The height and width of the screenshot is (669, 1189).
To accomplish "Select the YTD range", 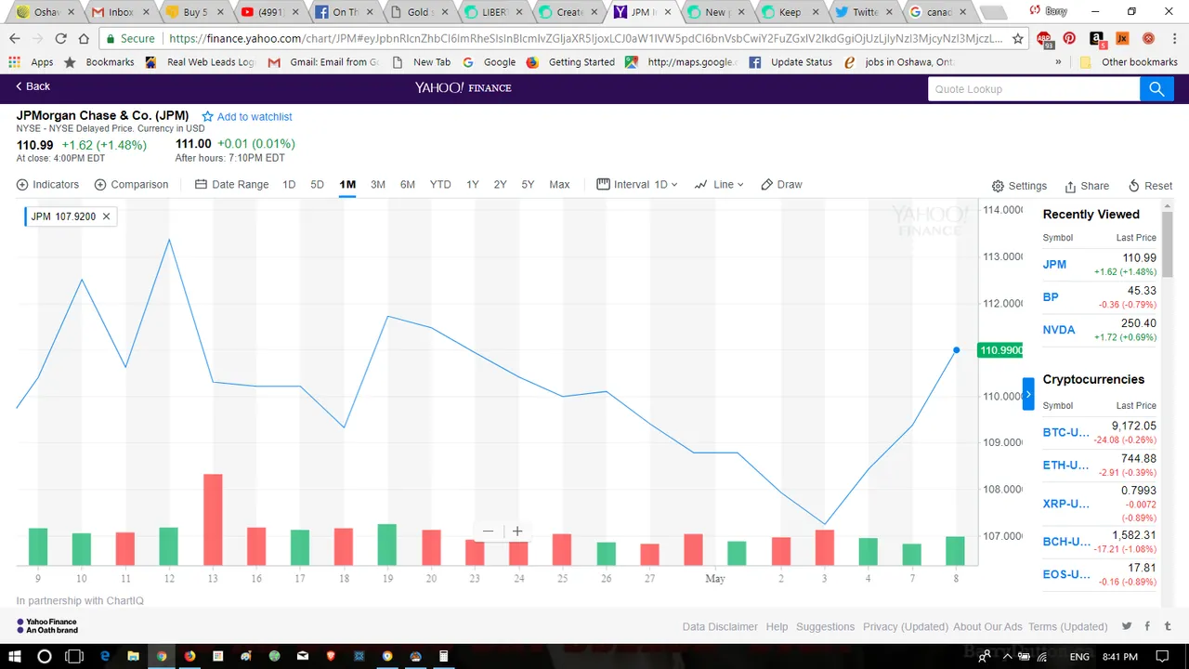I will click(x=440, y=184).
